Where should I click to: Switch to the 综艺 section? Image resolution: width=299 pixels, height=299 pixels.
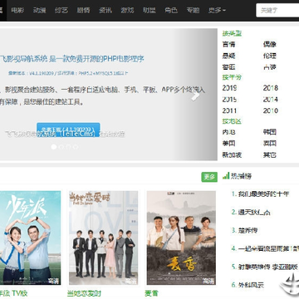coord(61,11)
